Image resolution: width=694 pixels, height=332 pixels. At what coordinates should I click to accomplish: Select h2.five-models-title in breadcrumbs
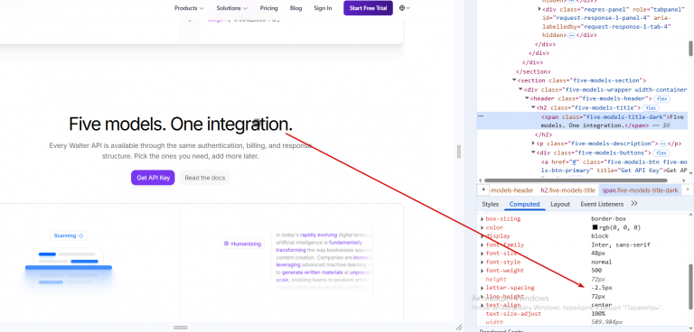click(x=567, y=190)
